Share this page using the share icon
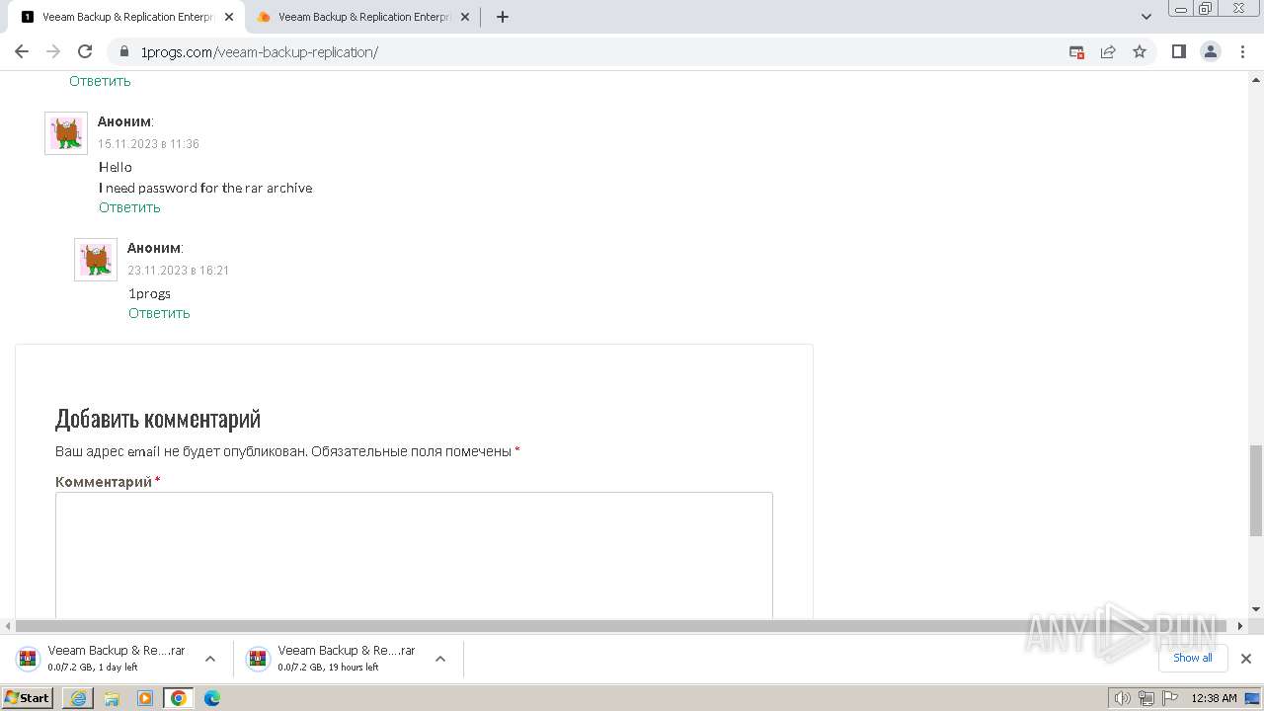This screenshot has height=711, width=1264. click(1108, 51)
